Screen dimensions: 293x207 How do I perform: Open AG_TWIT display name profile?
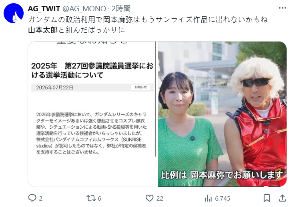(44, 8)
